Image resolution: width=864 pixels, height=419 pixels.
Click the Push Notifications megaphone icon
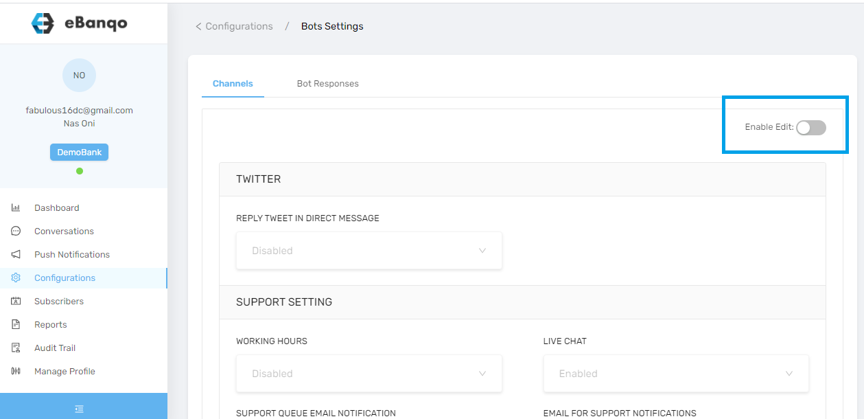click(16, 254)
